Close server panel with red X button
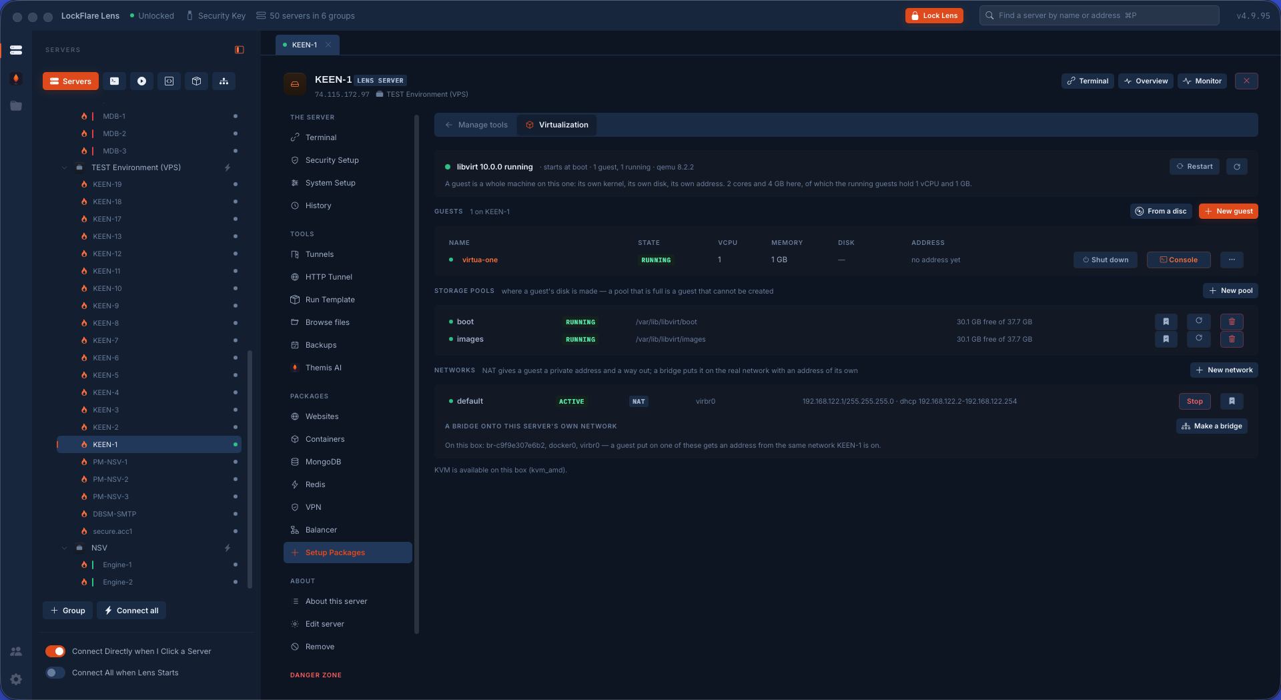 [x=1246, y=81]
